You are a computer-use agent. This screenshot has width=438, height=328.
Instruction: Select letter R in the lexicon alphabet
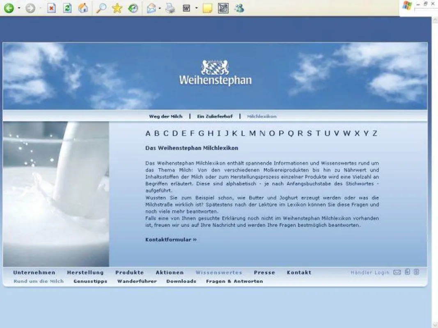coord(300,133)
